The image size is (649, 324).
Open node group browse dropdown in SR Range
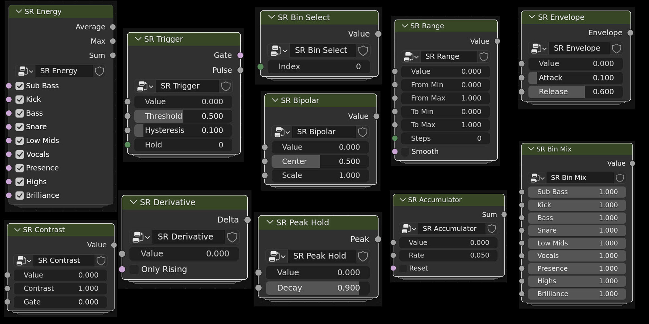(411, 57)
